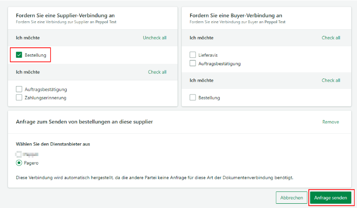Submit with the Anfrage senden button
This screenshot has width=357, height=208.
pyautogui.click(x=330, y=198)
